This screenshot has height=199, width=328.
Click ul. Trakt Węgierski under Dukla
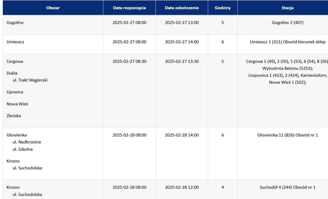point(30,80)
